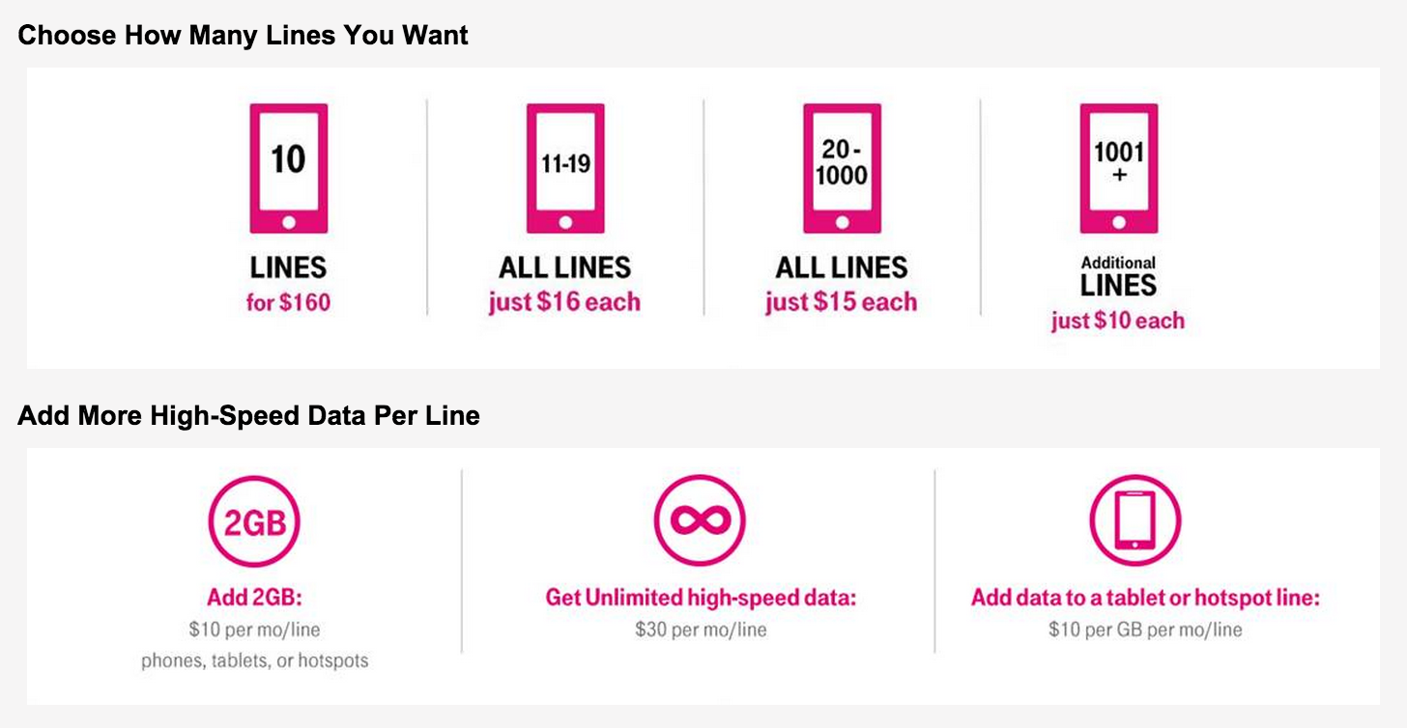Click the tablet device circle icon
This screenshot has width=1407, height=728.
pos(1134,520)
